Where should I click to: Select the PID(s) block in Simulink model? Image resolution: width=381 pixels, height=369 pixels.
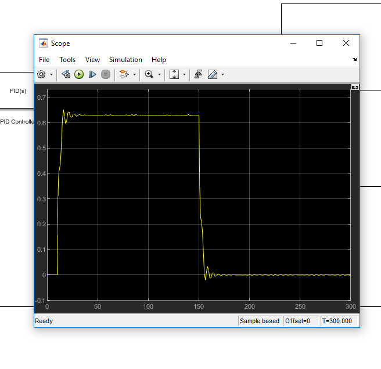coord(18,91)
